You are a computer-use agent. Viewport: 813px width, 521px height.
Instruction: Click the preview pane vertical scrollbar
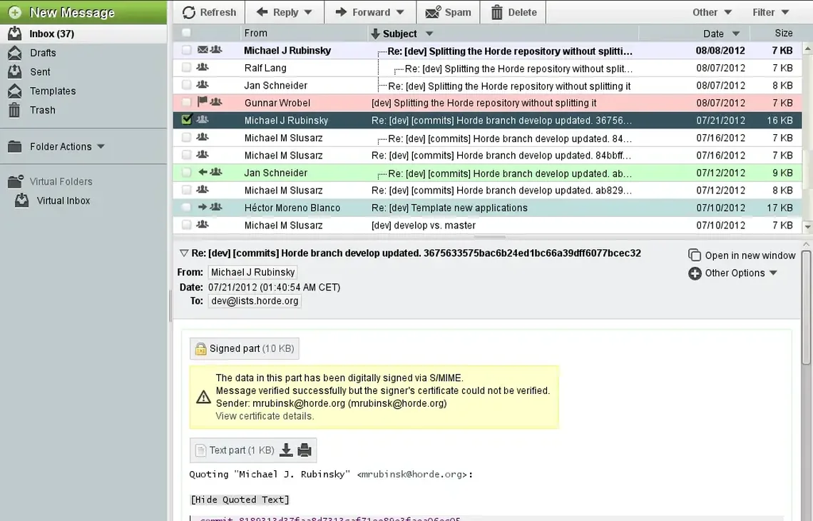click(807, 307)
